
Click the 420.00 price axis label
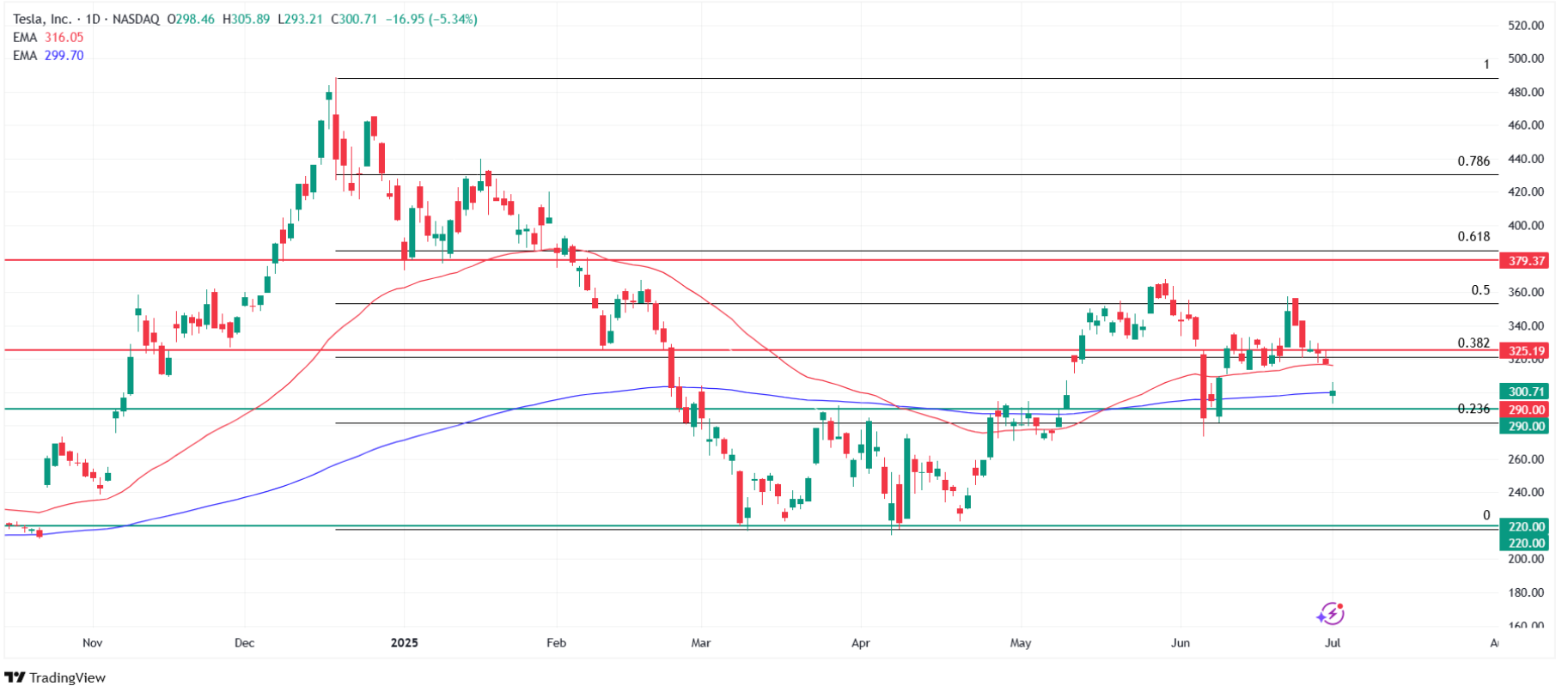pyautogui.click(x=1526, y=192)
